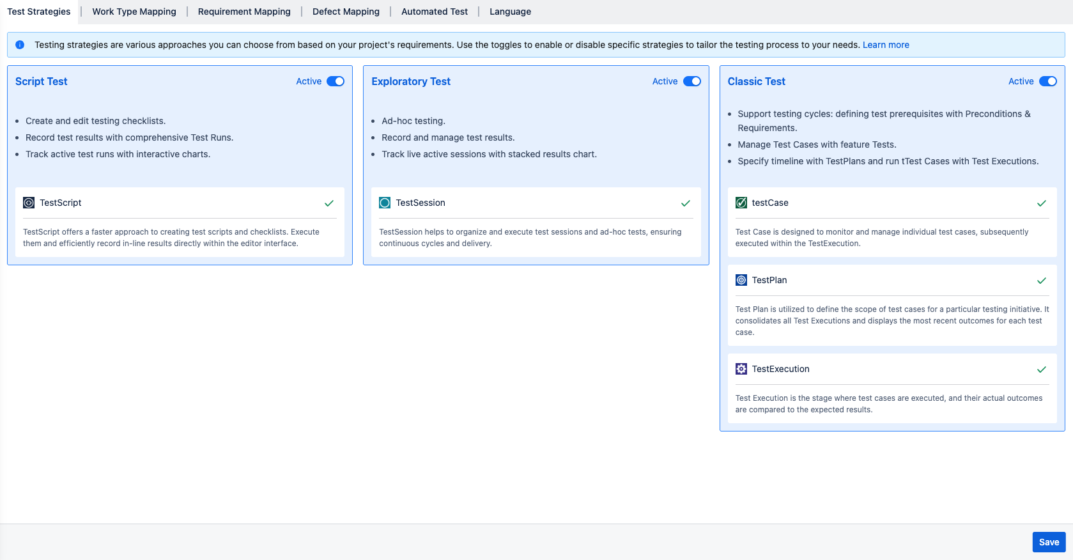Select the Language tab
This screenshot has width=1073, height=560.
tap(510, 12)
